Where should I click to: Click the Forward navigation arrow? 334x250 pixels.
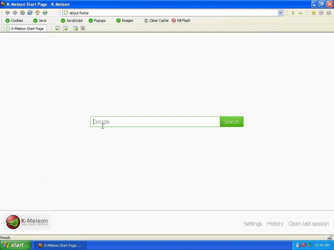(x=15, y=13)
